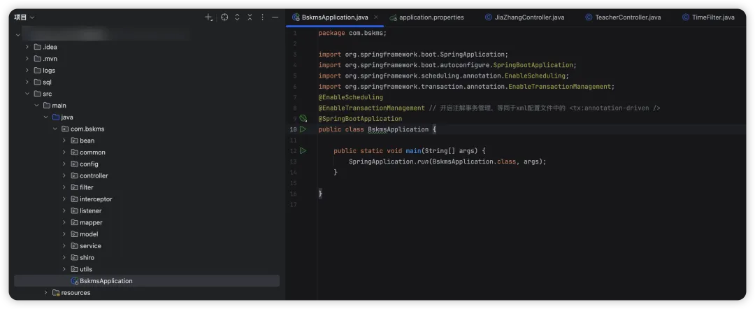
Task: Click the TimeFilter.java tab class icon
Action: point(686,17)
